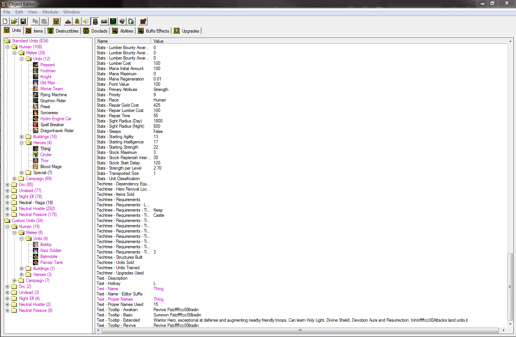
Task: Select the Object Editor helmet toolbar icon
Action: pyautogui.click(x=95, y=21)
